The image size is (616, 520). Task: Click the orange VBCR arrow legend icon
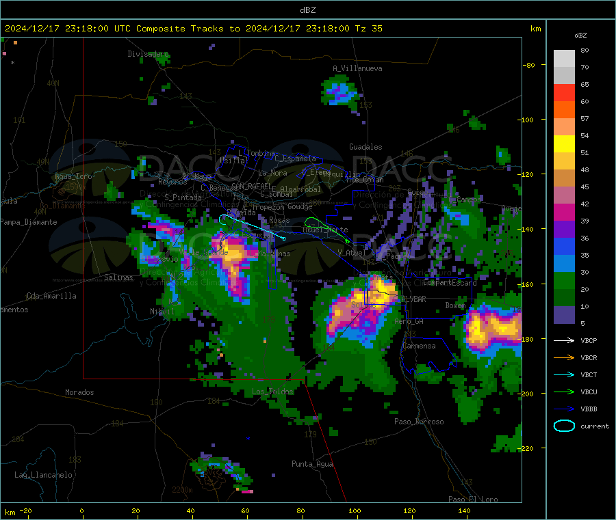click(564, 357)
